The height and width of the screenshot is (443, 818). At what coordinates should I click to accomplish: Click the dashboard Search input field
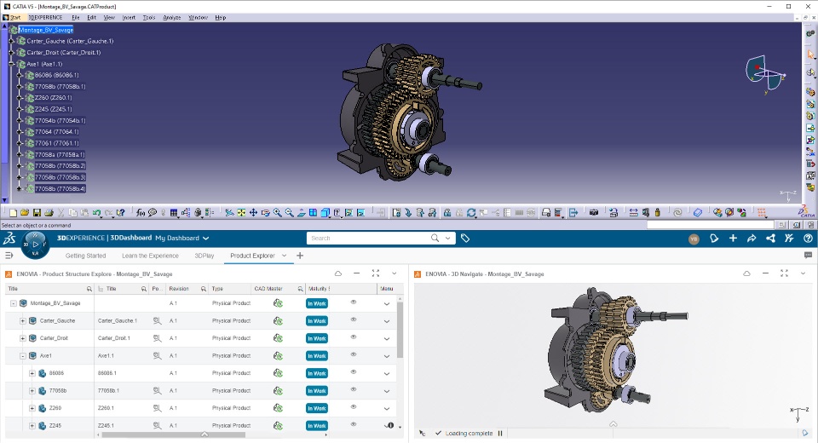point(369,238)
